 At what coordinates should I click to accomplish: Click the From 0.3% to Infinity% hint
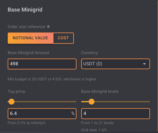[27, 123]
